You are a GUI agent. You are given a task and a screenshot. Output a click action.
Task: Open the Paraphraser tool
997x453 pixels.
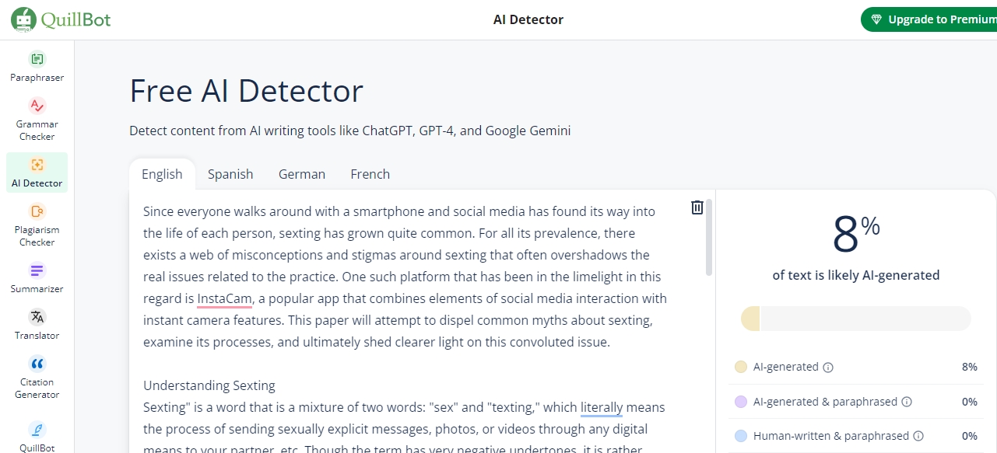pos(37,67)
